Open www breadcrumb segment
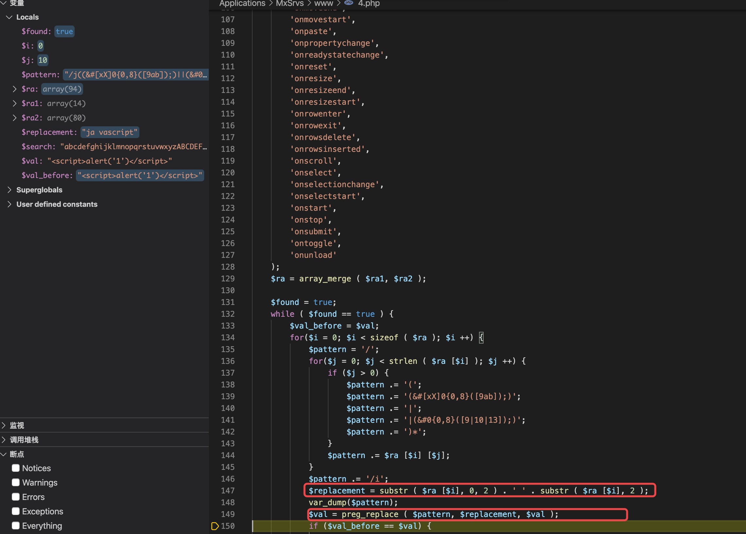 click(324, 3)
